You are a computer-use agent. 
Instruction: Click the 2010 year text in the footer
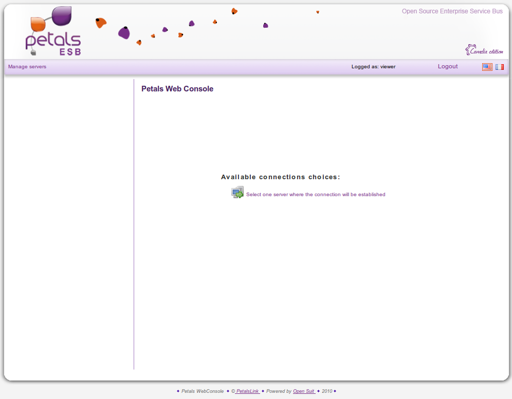[327, 391]
